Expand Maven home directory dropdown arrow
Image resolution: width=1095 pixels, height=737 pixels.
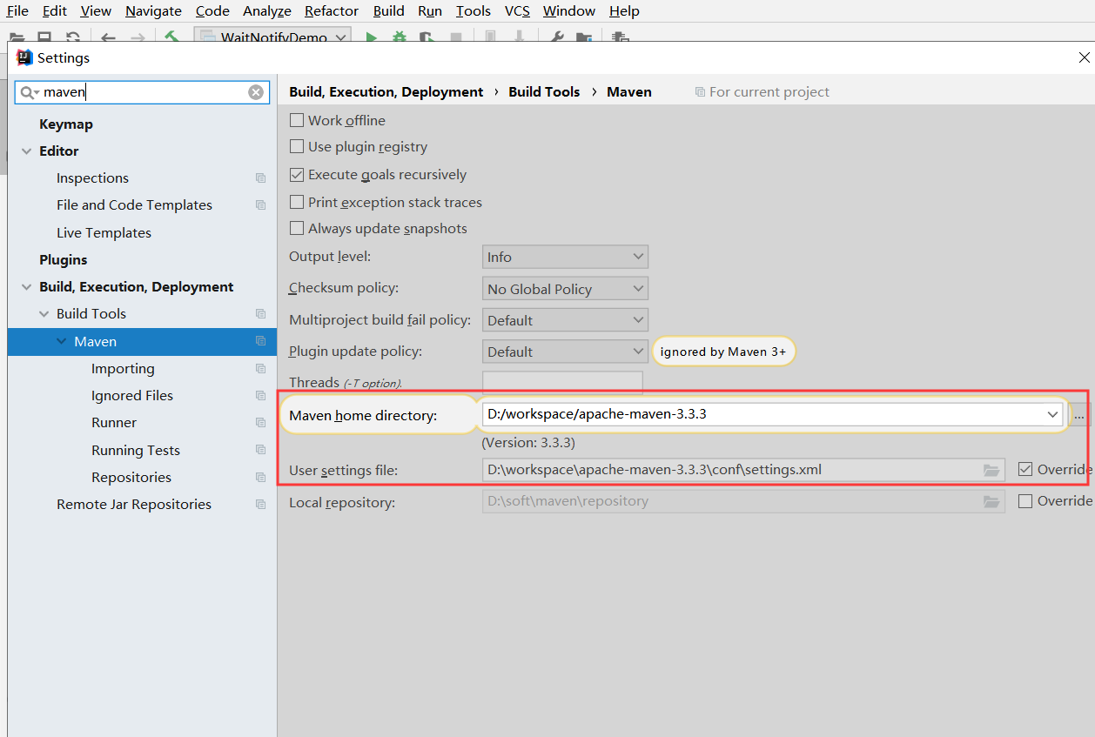pyautogui.click(x=1052, y=415)
